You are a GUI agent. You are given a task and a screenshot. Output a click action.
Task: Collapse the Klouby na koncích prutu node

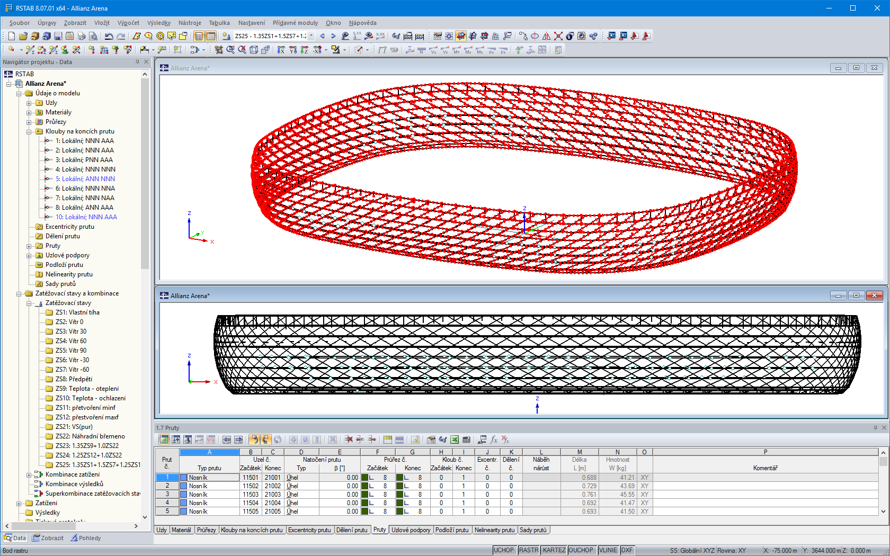point(30,131)
